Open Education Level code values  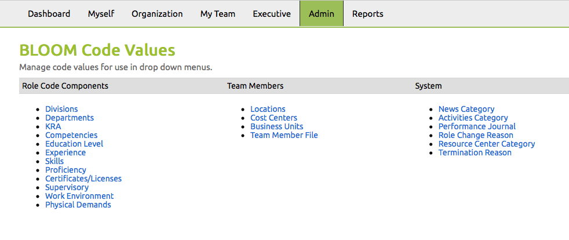click(x=74, y=144)
